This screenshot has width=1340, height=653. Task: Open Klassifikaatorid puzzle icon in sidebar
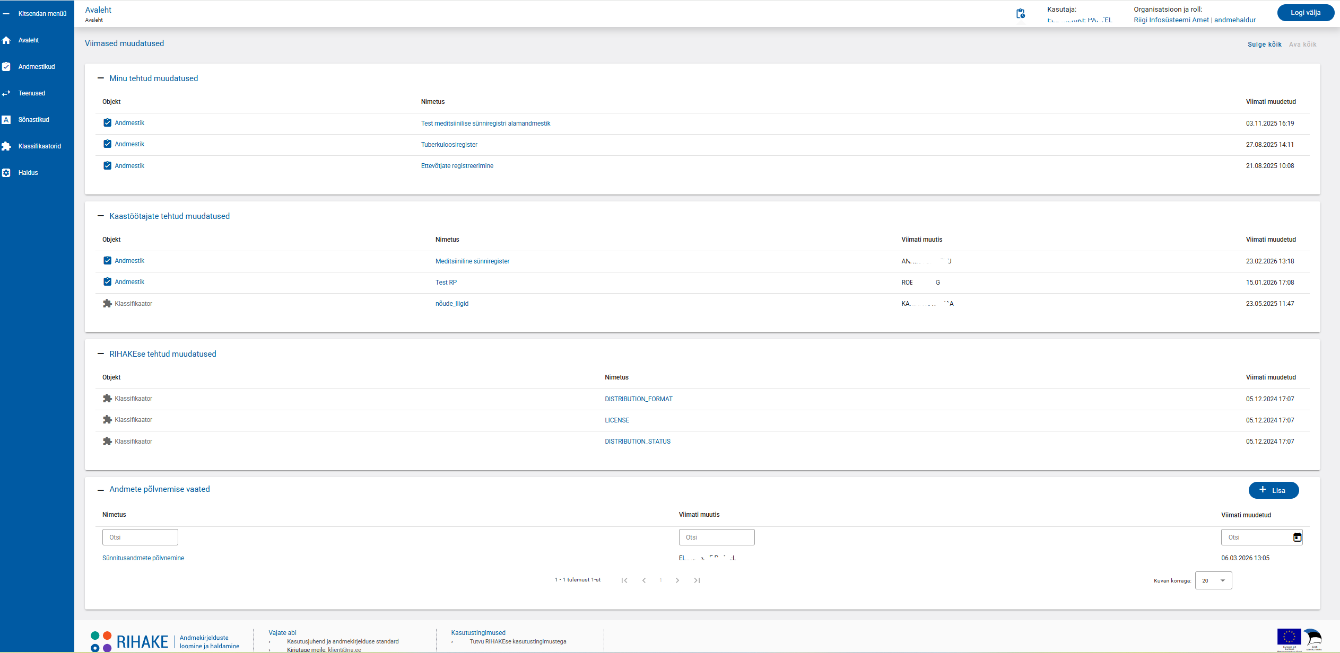[x=6, y=146]
